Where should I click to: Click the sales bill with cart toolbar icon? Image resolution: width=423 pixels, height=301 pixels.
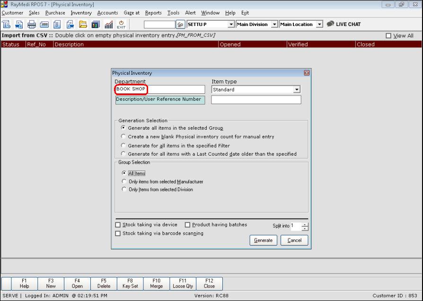point(19,24)
